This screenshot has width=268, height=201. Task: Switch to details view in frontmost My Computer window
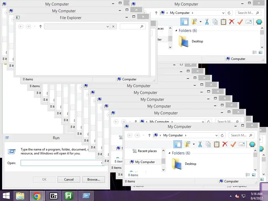[x=248, y=175]
